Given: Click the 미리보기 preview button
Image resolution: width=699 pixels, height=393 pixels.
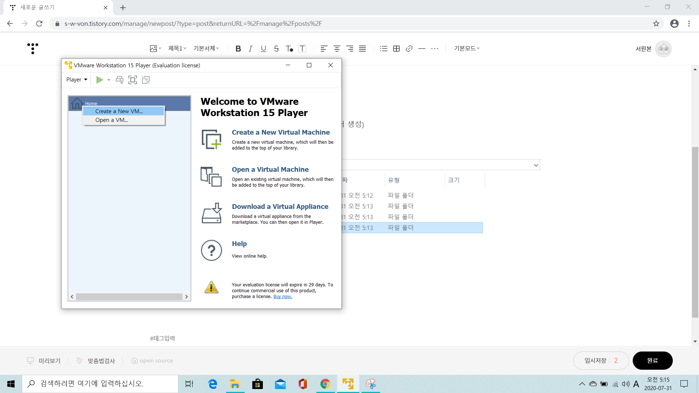Looking at the screenshot, I should pyautogui.click(x=44, y=361).
